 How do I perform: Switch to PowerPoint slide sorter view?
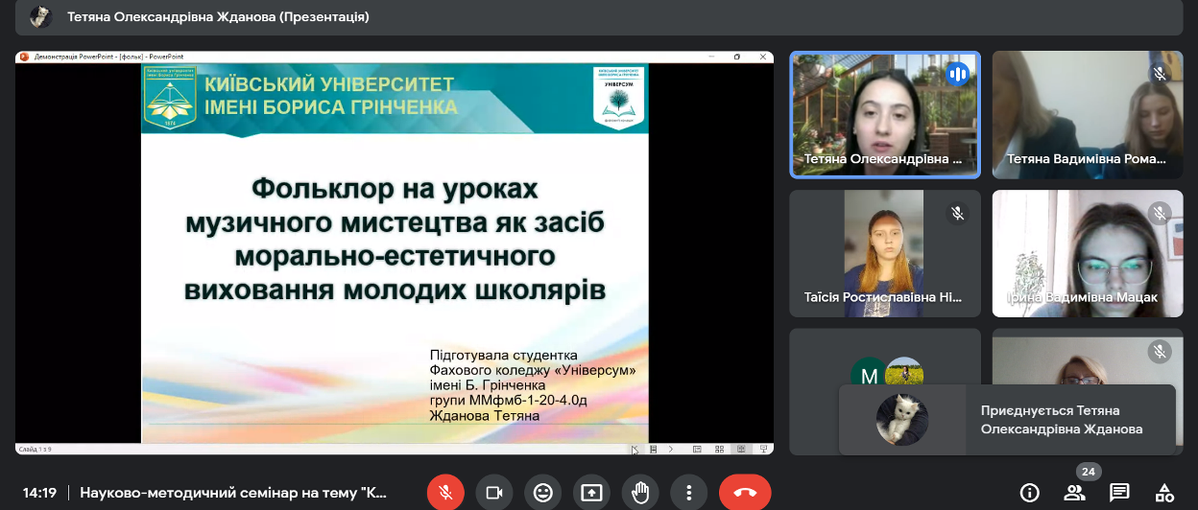pos(718,449)
